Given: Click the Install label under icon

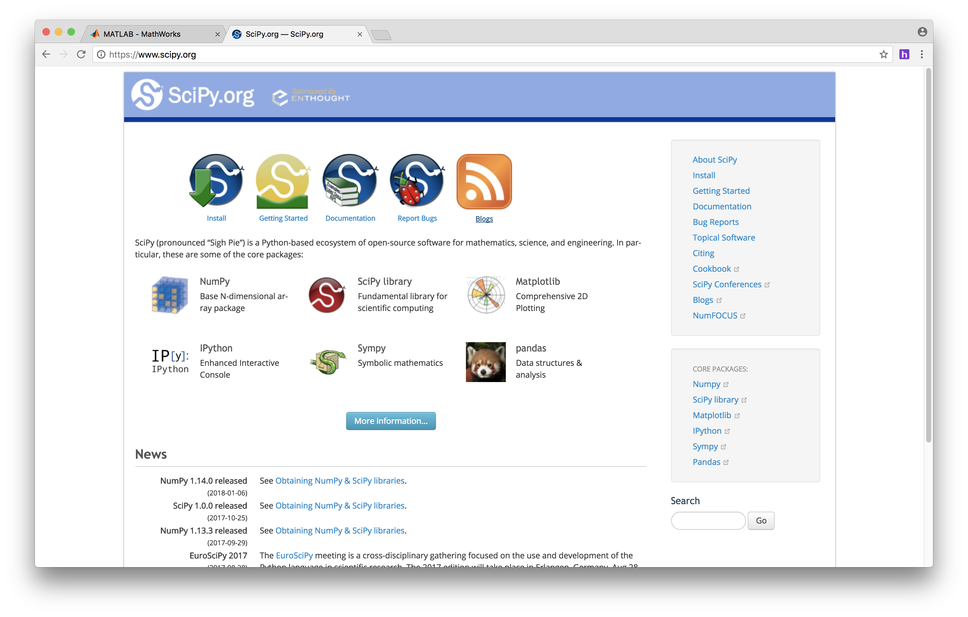Looking at the screenshot, I should coord(216,218).
